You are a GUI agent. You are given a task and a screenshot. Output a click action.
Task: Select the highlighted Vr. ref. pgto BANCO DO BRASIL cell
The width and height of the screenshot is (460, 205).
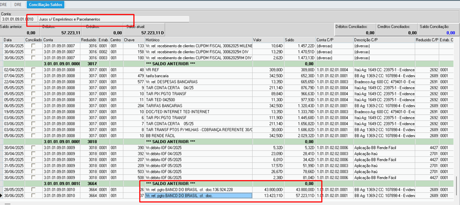tap(199, 196)
